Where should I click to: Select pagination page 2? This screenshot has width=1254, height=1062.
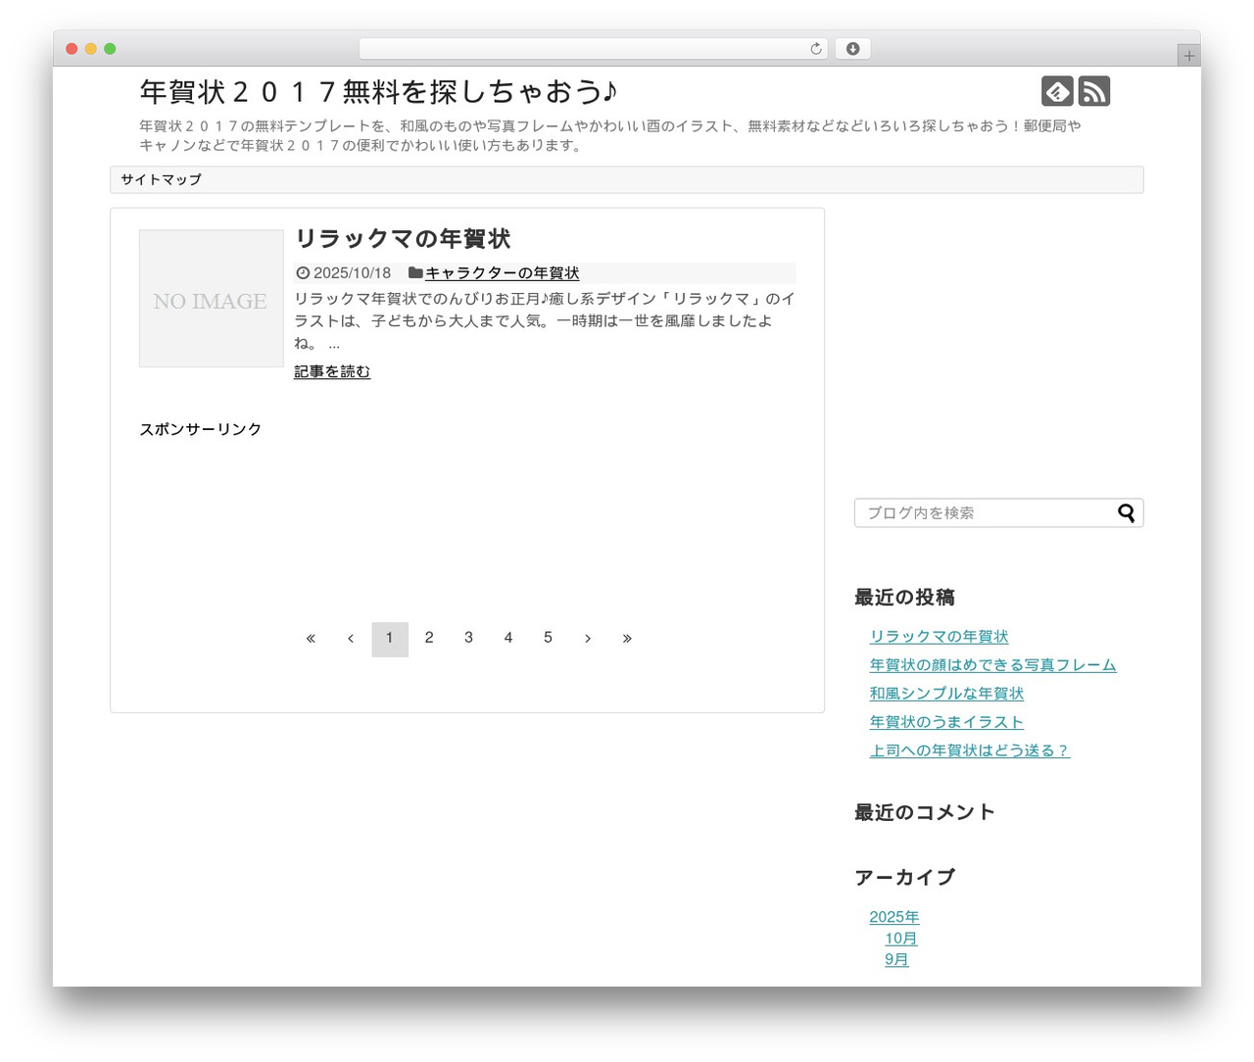tap(429, 639)
